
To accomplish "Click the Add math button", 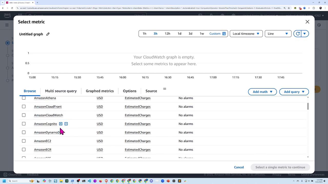I will pyautogui.click(x=262, y=92).
